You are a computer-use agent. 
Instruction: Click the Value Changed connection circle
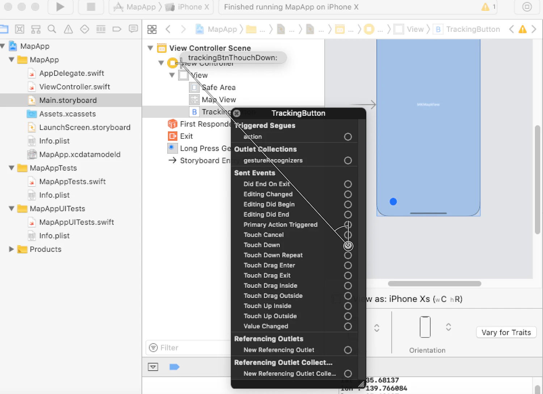[348, 326]
